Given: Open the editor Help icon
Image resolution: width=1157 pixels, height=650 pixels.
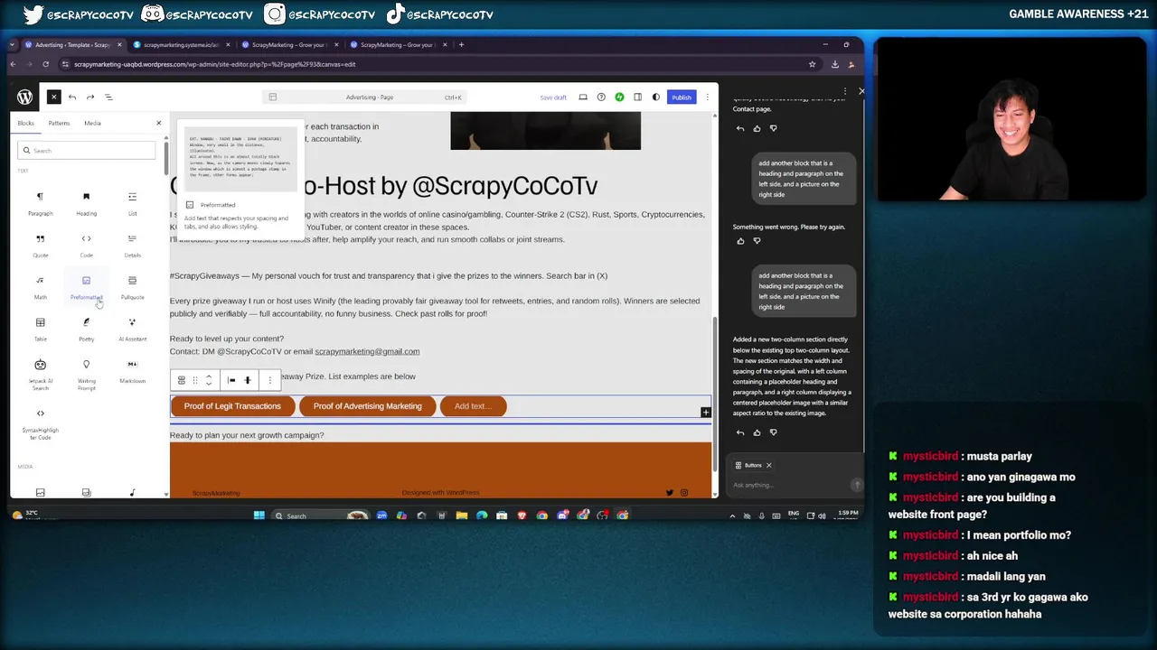Looking at the screenshot, I should 601,97.
